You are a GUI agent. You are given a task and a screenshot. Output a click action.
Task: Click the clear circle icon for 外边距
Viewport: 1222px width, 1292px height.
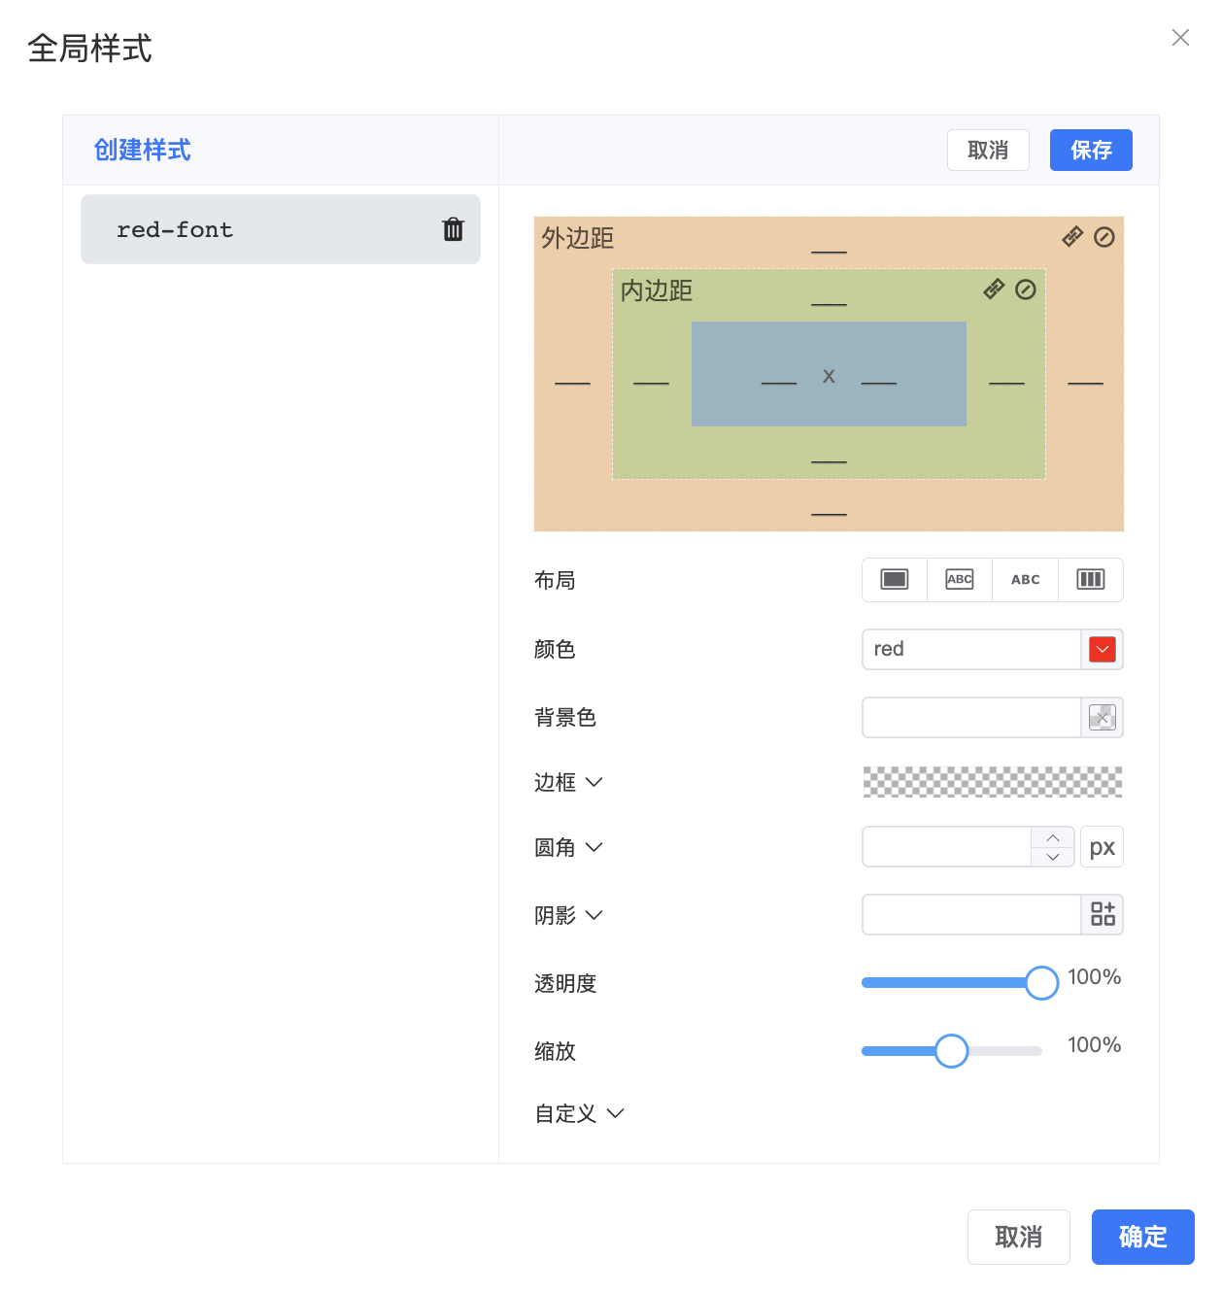[1104, 237]
